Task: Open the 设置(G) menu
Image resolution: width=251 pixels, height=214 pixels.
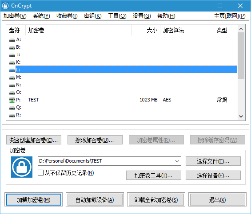Action: pyautogui.click(x=142, y=16)
